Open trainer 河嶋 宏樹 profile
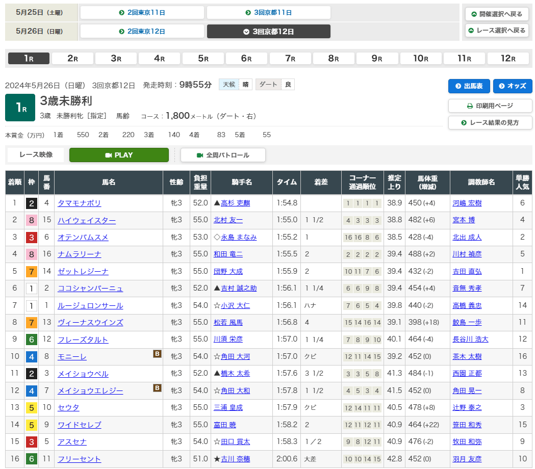 [467, 203]
